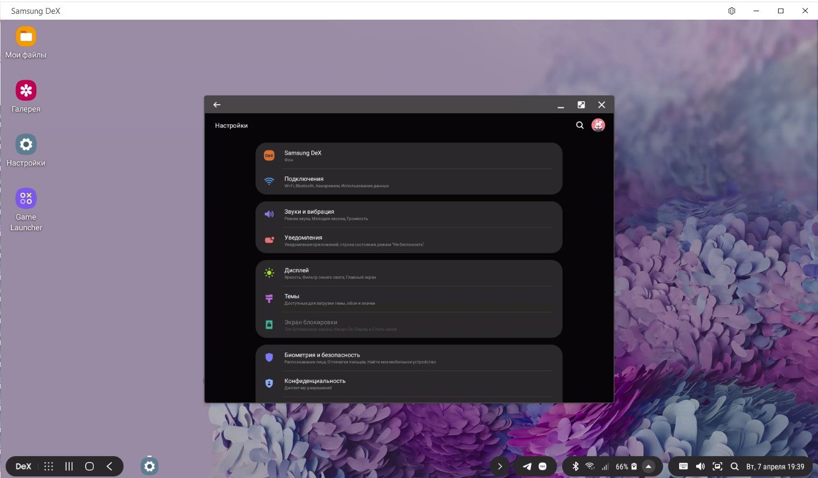This screenshot has height=478, width=818.
Task: Open Звуки и вибрация settings
Action: [409, 214]
